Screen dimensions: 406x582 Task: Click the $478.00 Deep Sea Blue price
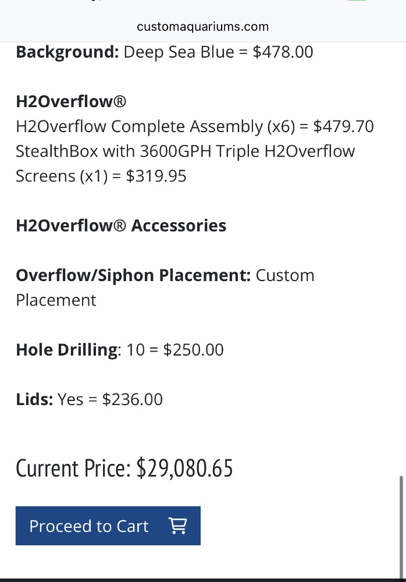tap(283, 52)
